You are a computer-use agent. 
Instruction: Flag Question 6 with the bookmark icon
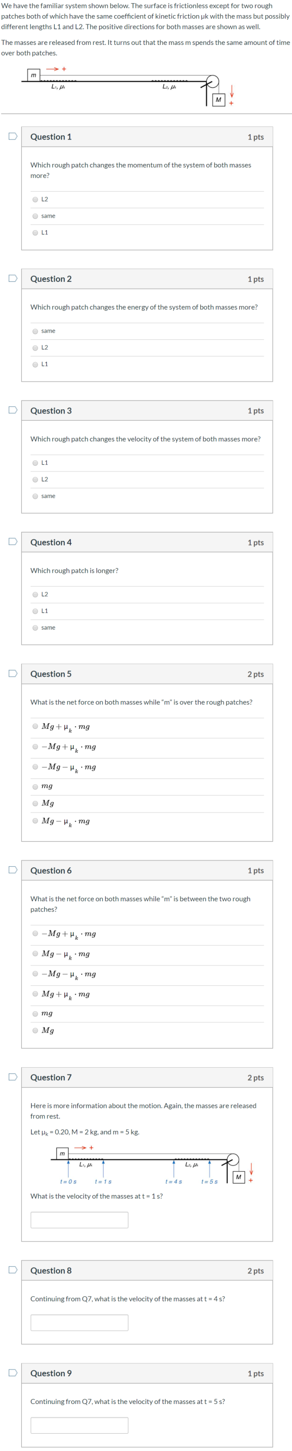coord(13,870)
